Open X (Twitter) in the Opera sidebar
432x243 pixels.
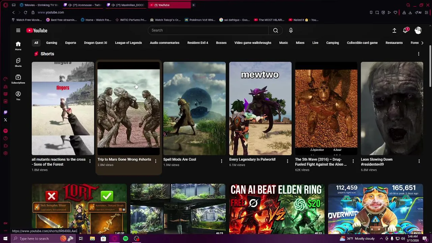[5, 120]
